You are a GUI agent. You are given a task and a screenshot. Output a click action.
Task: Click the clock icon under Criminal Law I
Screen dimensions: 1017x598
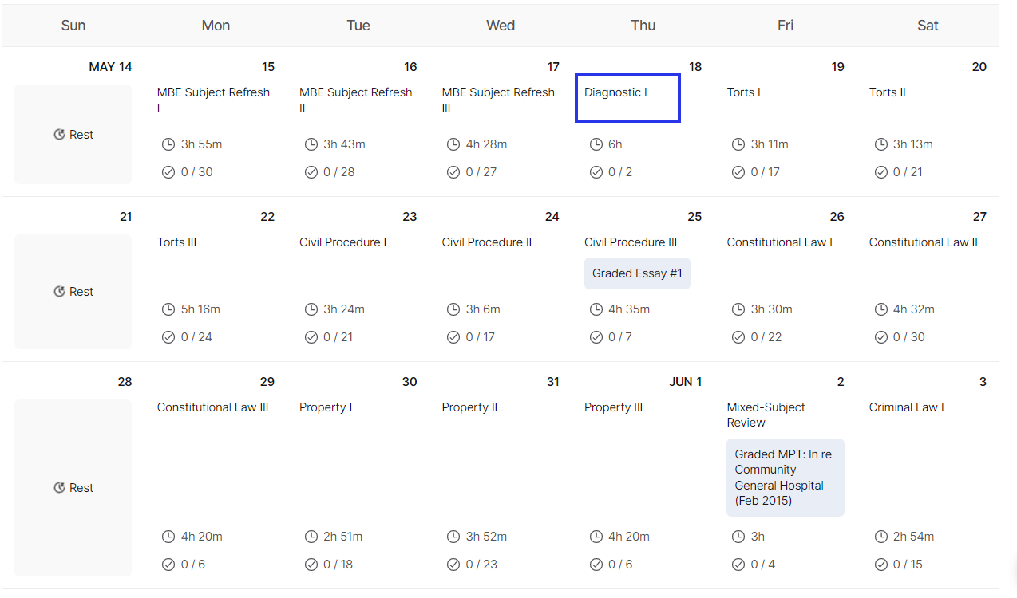pyautogui.click(x=880, y=537)
